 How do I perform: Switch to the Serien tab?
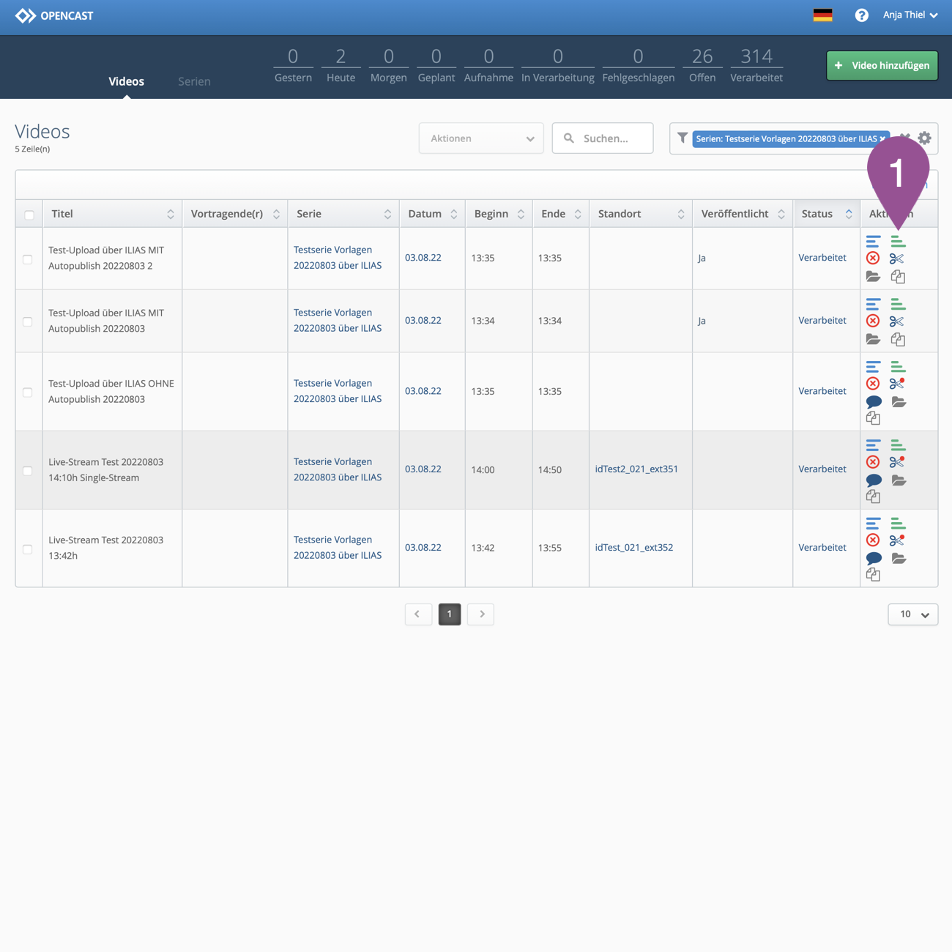pos(194,81)
